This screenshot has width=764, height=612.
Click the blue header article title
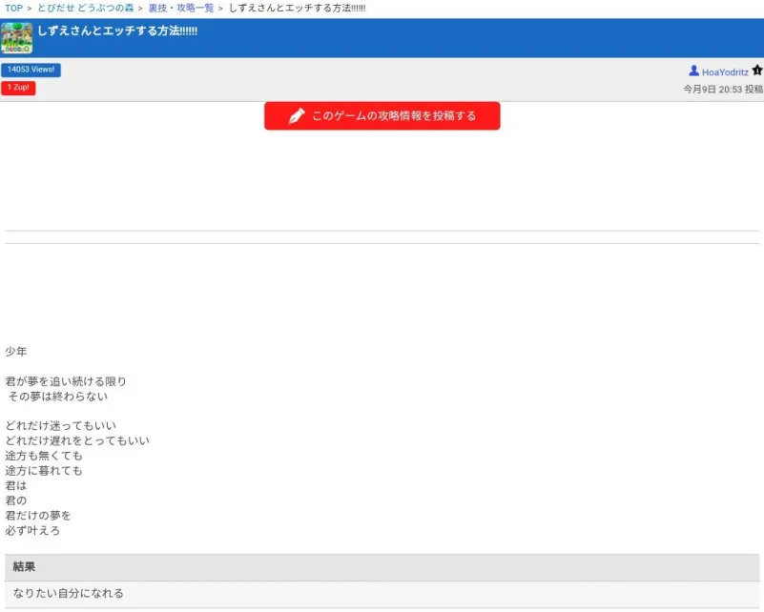[117, 31]
